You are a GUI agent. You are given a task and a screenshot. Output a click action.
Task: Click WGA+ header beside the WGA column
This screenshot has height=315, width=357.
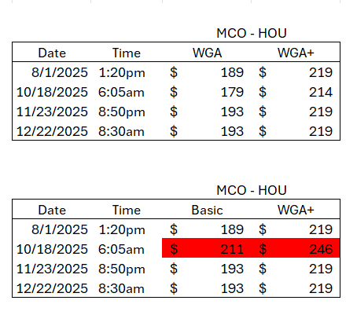pyautogui.click(x=296, y=53)
